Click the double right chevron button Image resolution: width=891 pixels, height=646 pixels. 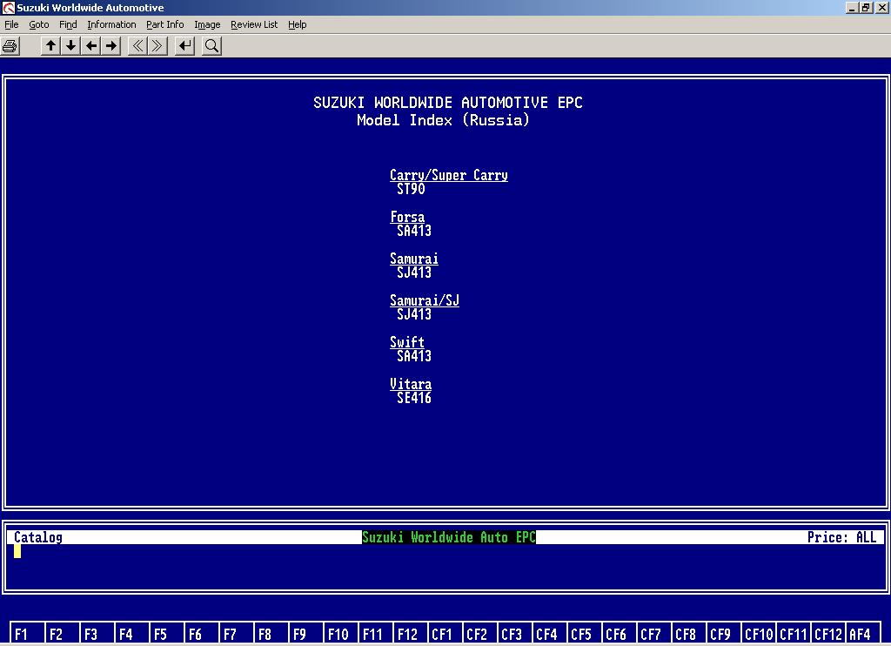pos(158,46)
